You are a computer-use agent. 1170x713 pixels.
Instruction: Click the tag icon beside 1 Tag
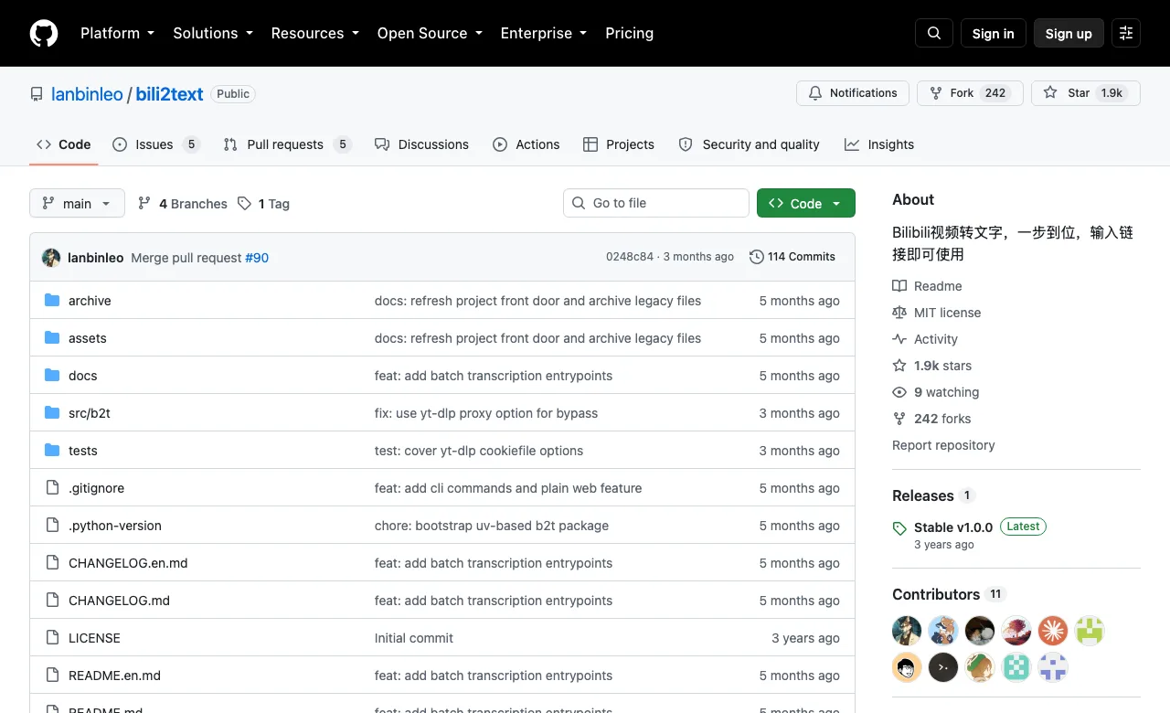244,204
